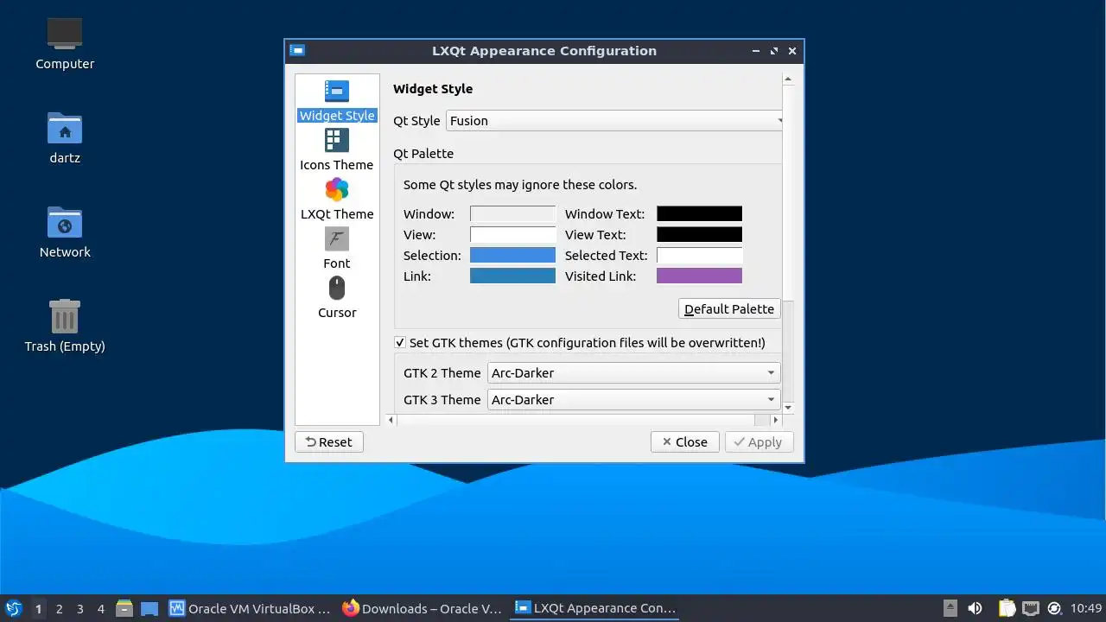
Task: Open the LXQt Theme section
Action: [337, 200]
